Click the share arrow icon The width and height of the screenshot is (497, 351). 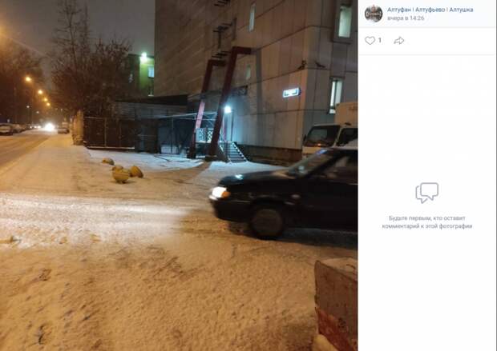tap(398, 41)
